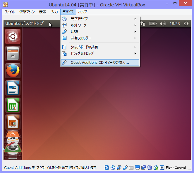The height and width of the screenshot is (173, 194).
Task: Open the 表示 menu
Action: (43, 12)
